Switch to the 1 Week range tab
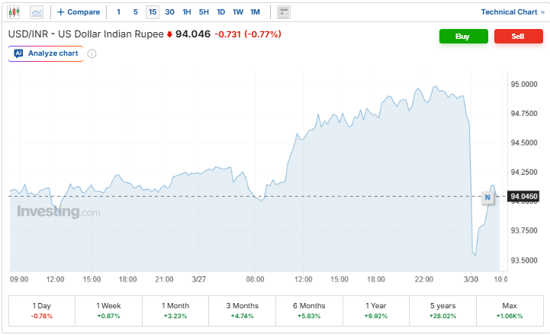Viewport: 550px width, 335px height. point(109,310)
